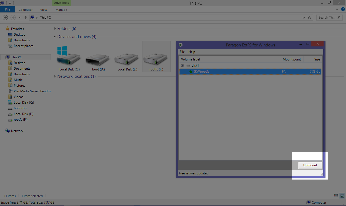Open the recent locations dropdown arrow
This screenshot has height=206, width=346.
19,18
